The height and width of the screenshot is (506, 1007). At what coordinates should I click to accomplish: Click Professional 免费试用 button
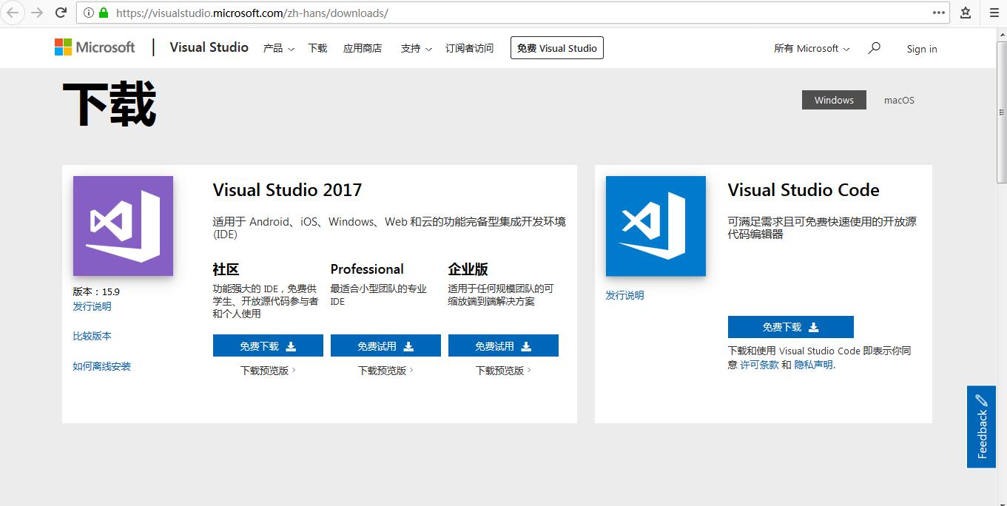(x=385, y=345)
